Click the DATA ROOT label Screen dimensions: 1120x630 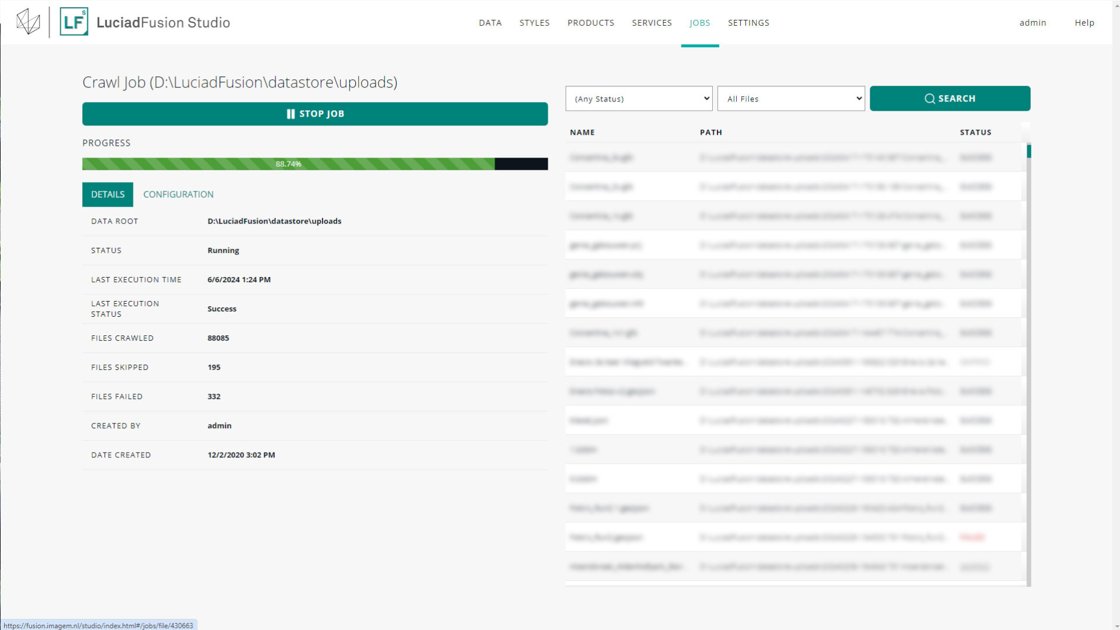114,221
